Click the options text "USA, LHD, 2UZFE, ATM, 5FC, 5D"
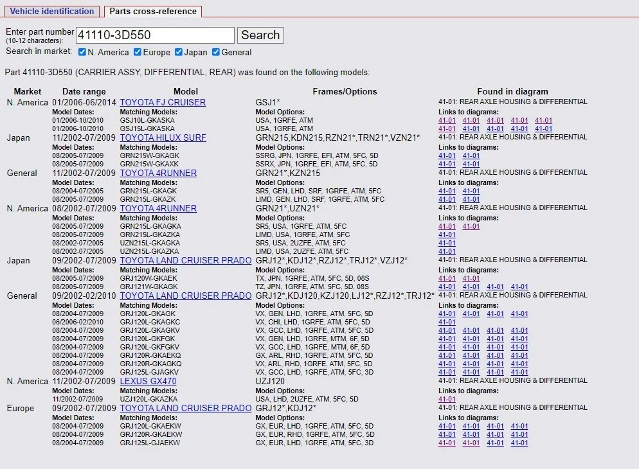Image resolution: width=639 pixels, height=469 pixels. 307,400
